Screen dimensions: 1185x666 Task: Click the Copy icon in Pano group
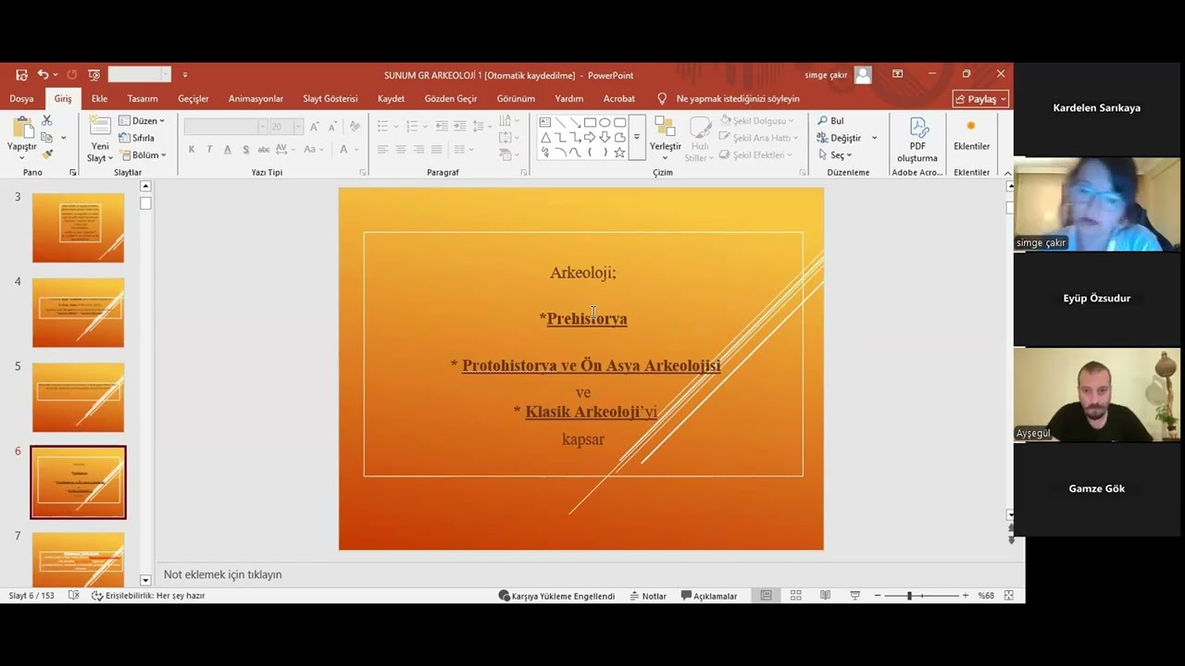pyautogui.click(x=47, y=138)
